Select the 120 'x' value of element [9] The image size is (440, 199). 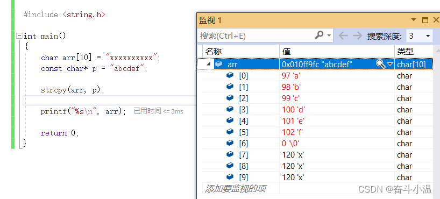point(293,177)
